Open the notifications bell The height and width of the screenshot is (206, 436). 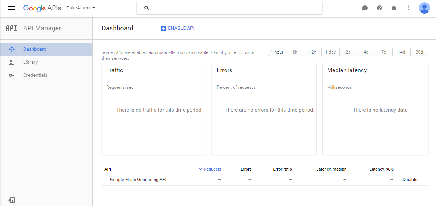[x=394, y=8]
